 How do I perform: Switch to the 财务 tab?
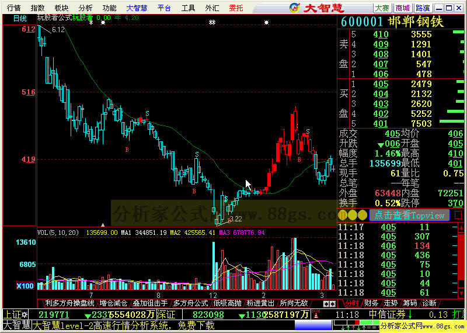pyautogui.click(x=371, y=303)
